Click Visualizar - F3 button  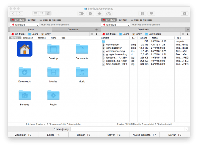click(x=23, y=135)
